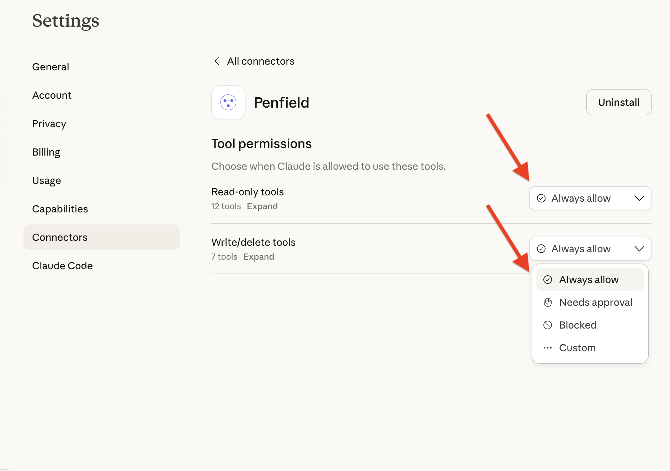Image resolution: width=670 pixels, height=471 pixels.
Task: Uninstall the Penfield connector
Action: tap(619, 102)
